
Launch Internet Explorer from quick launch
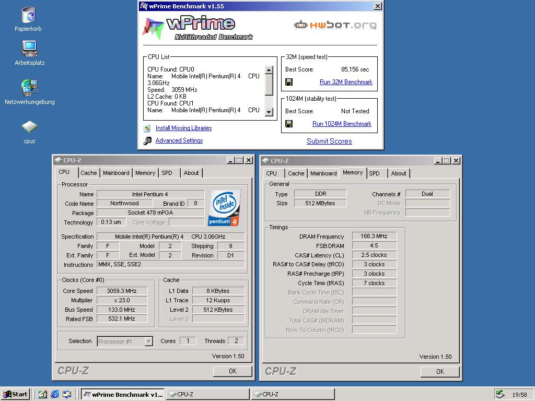click(x=55, y=395)
